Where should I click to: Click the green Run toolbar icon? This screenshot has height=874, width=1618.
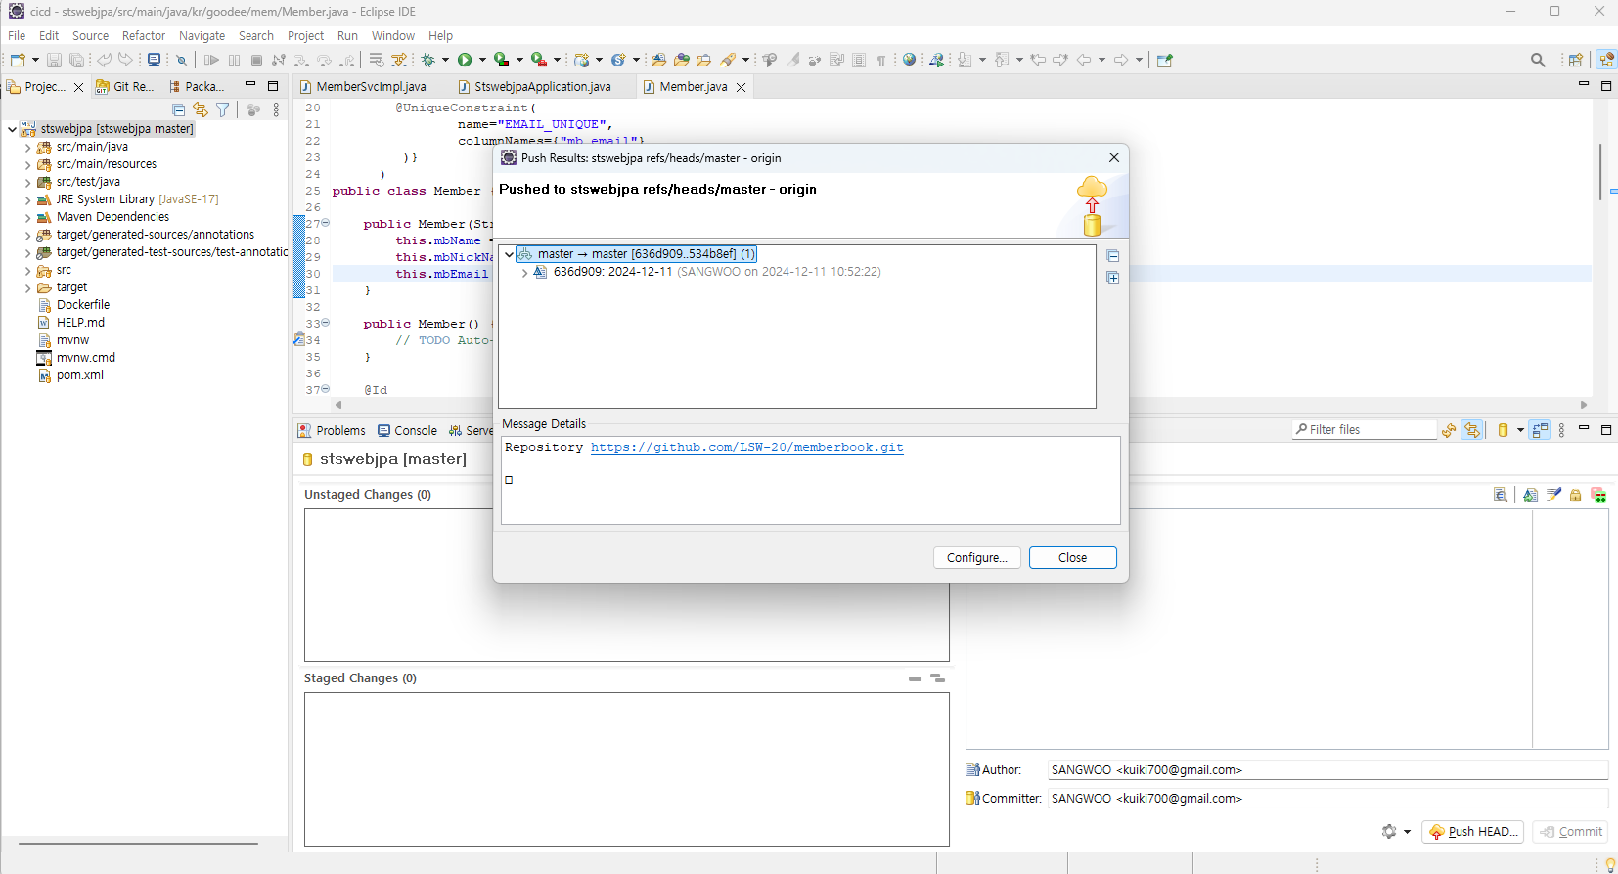tap(465, 60)
